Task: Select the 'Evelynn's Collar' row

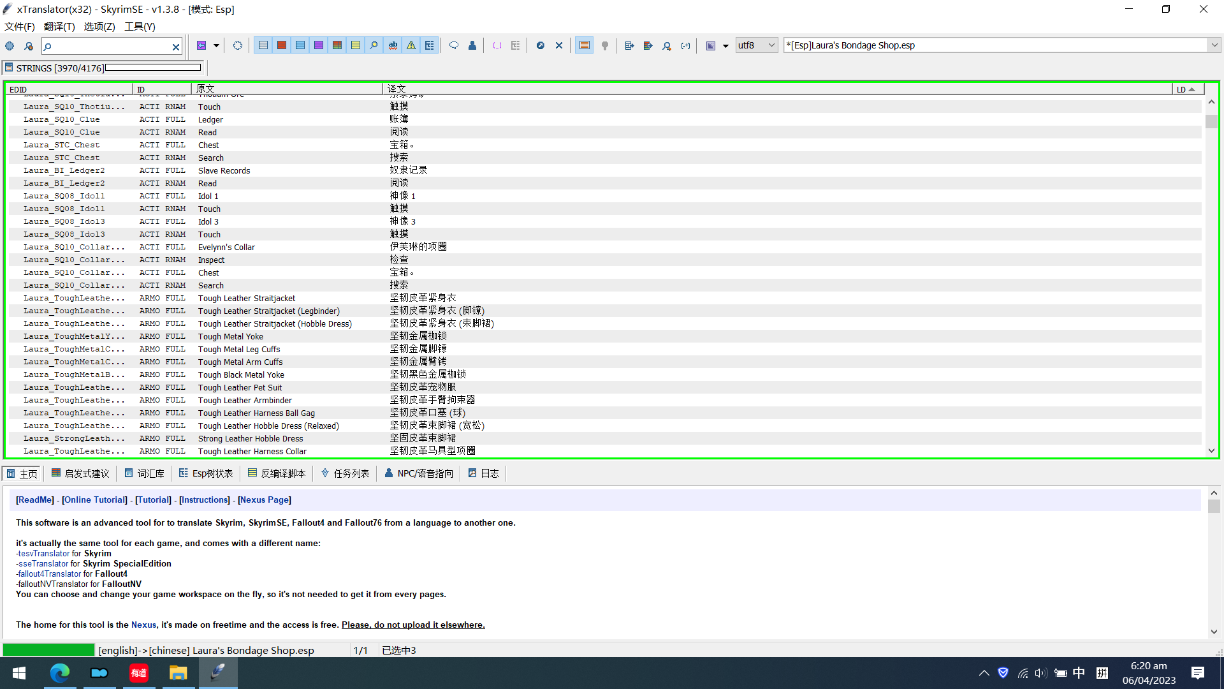Action: 604,247
